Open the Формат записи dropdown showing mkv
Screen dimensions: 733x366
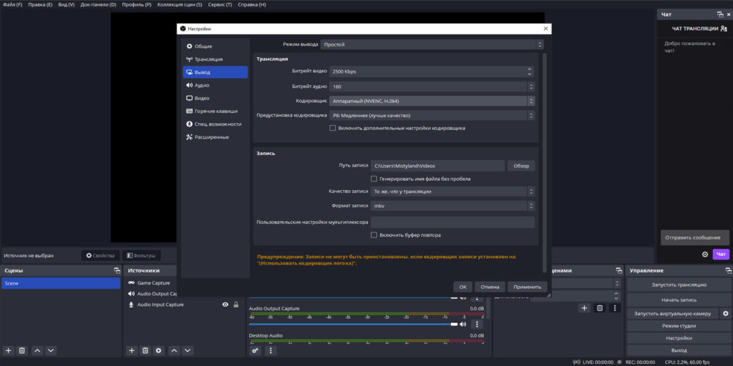(x=452, y=206)
